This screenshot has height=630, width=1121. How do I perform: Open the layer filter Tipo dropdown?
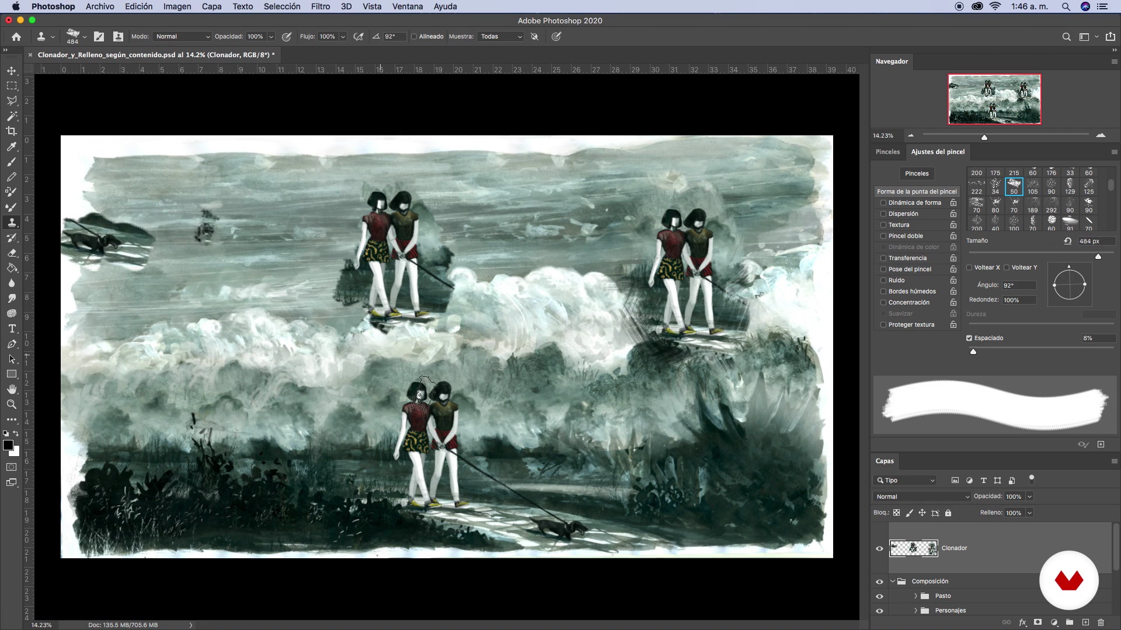906,481
